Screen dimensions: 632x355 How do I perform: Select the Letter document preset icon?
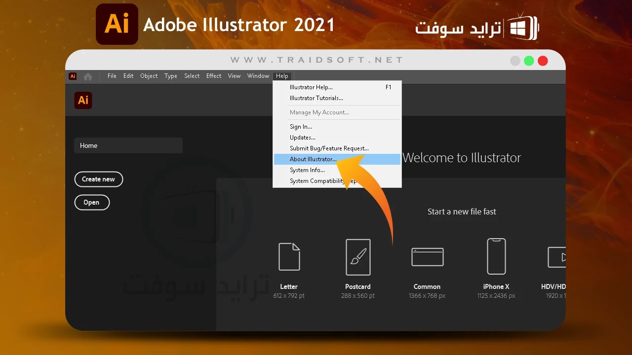[x=289, y=256]
